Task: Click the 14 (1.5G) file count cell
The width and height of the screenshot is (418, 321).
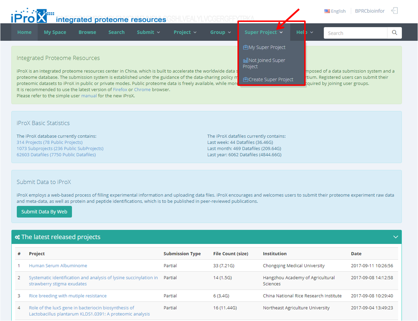Action: coord(222,278)
